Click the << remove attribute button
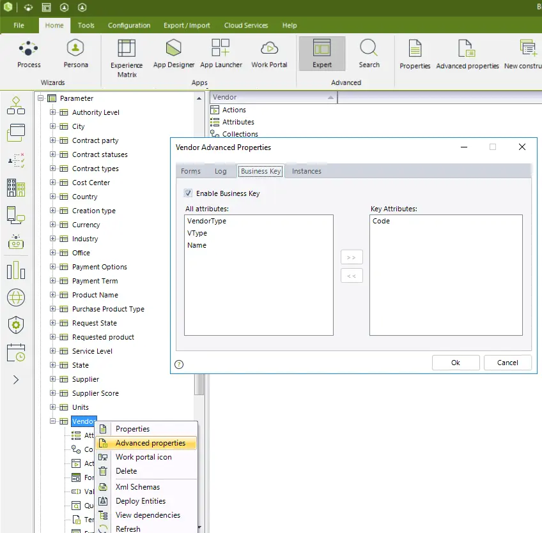542x533 pixels. pyautogui.click(x=352, y=276)
